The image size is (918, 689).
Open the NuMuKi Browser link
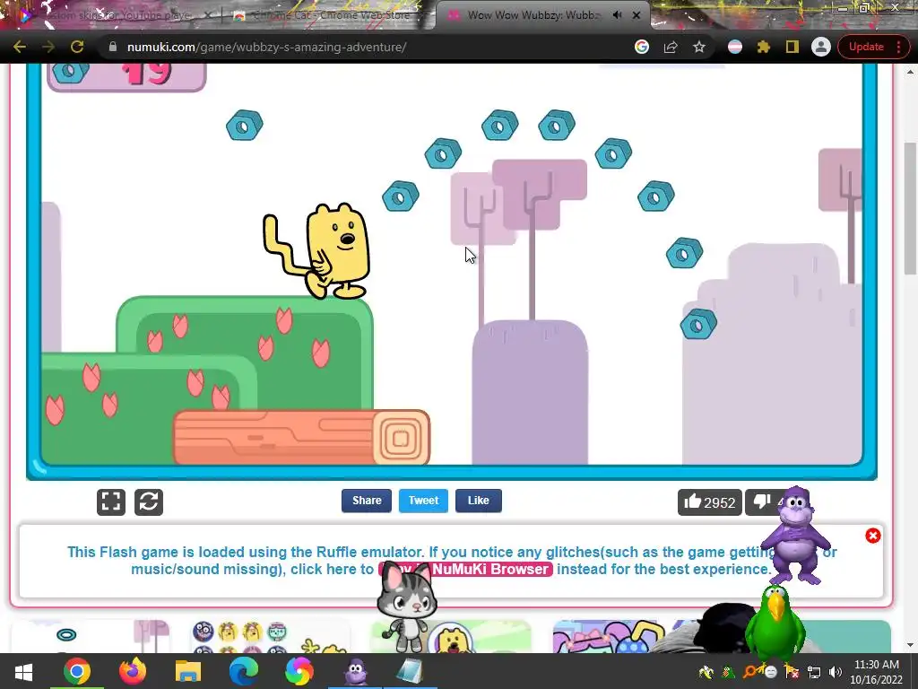490,569
